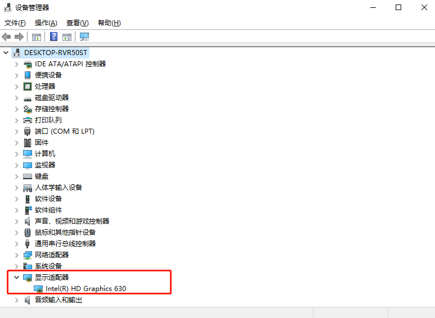
Task: Select the 人体学输入设备 label
Action: click(59, 188)
